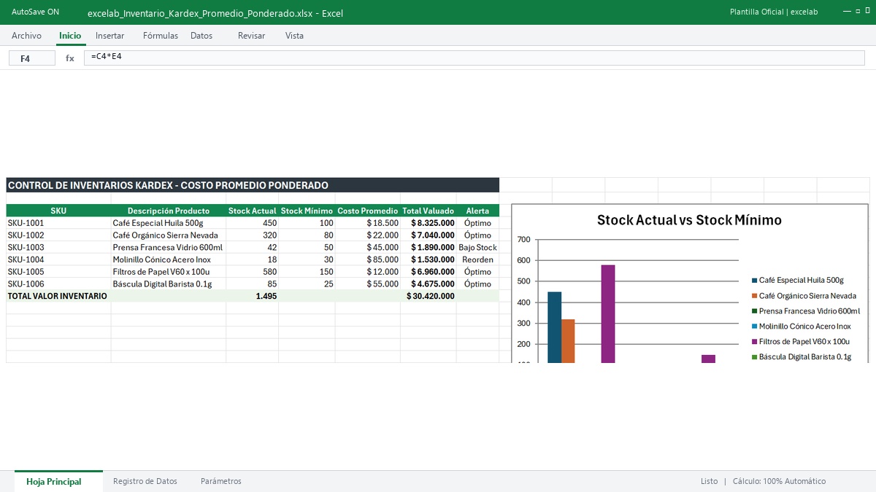This screenshot has height=492, width=876.
Task: Select the title cell CONTROL DE INVENTARIOS KARDEX
Action: pos(253,185)
